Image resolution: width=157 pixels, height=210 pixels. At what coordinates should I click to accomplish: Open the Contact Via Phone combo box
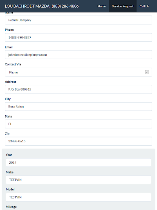(x=78, y=72)
